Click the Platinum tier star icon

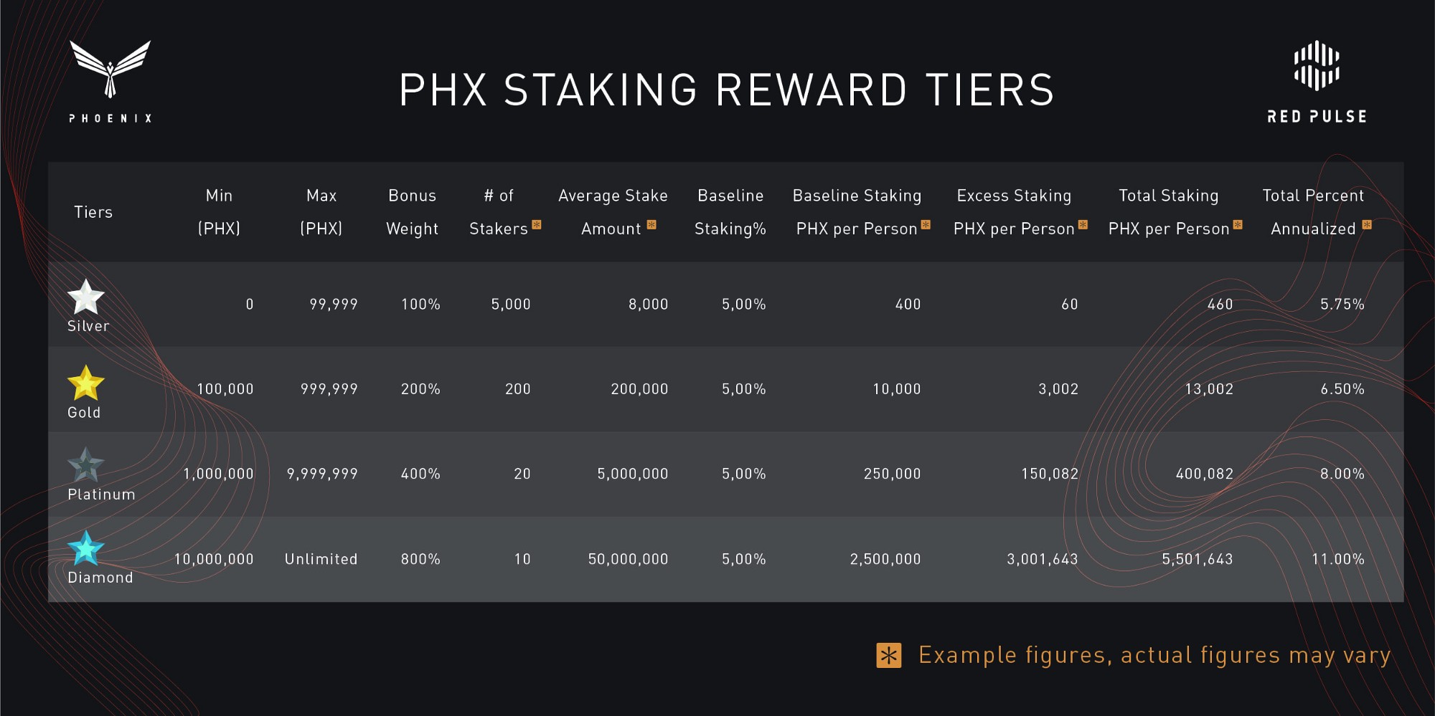click(85, 466)
